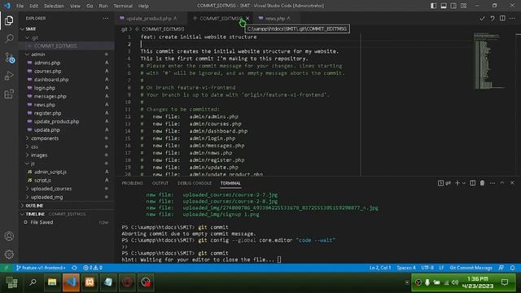Viewport: 521px width, 293px height.
Task: Toggle the primary side bar layout icon
Action: pyautogui.click(x=433, y=6)
